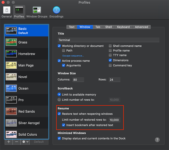The width and height of the screenshot is (169, 150).
Task: Uncheck the Dimensions checkbox
Action: coord(110,60)
